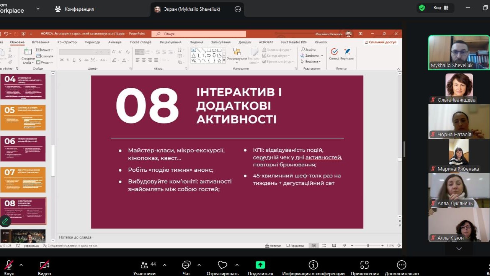Image resolution: width=490 pixels, height=276 pixels.
Task: Open Приложения apps icon
Action: tap(364, 265)
